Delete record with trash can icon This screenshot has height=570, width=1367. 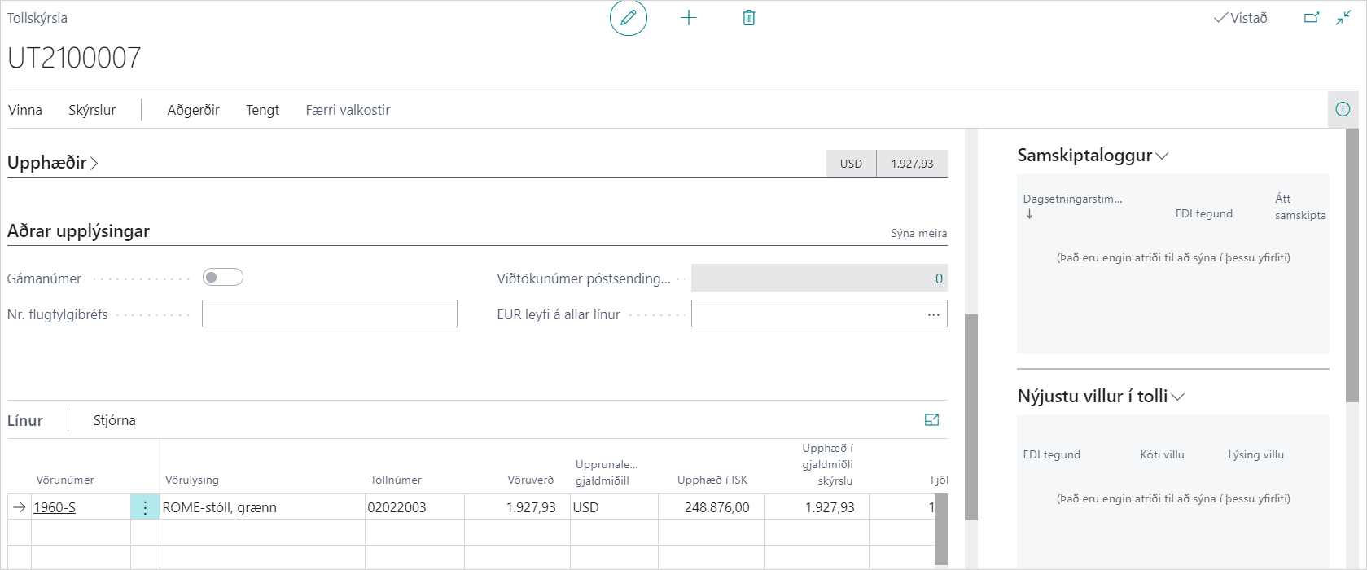(x=749, y=18)
